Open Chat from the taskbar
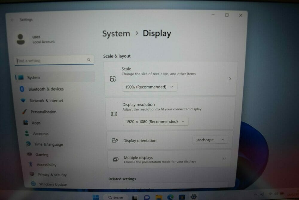 click(x=147, y=198)
